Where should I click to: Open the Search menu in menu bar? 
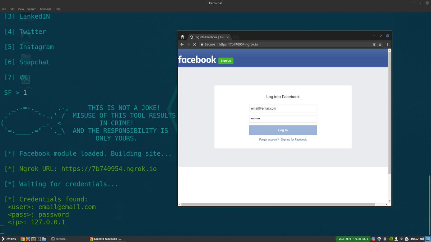[x=32, y=9]
